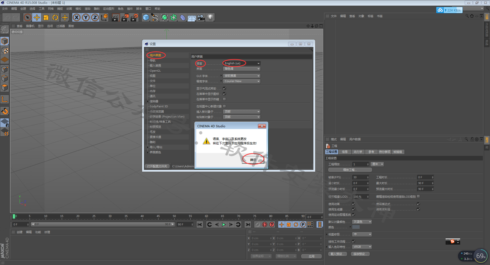Toggle autokeying red button

265,224
